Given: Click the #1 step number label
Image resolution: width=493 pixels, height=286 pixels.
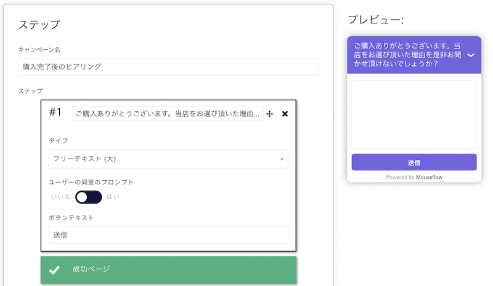Looking at the screenshot, I should tap(55, 112).
